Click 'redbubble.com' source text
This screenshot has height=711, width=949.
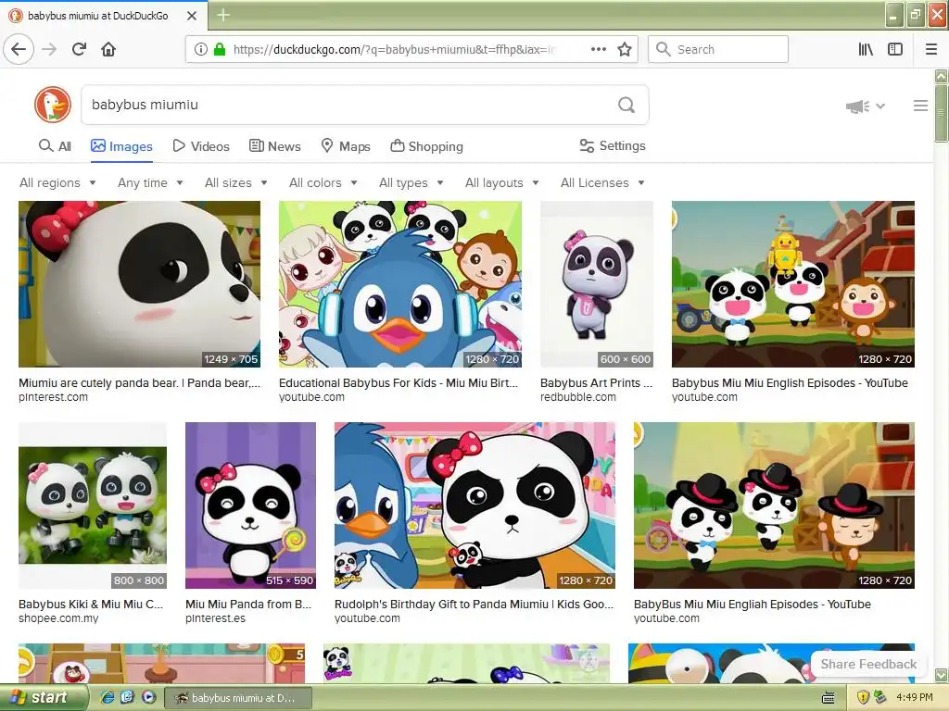(578, 397)
